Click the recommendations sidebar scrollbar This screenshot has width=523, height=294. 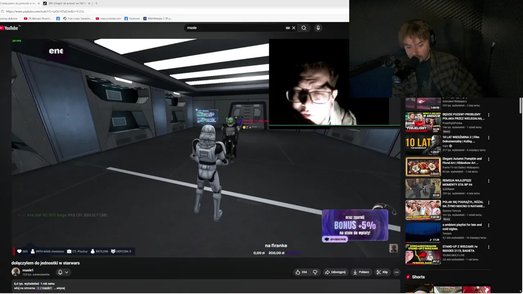(x=521, y=105)
